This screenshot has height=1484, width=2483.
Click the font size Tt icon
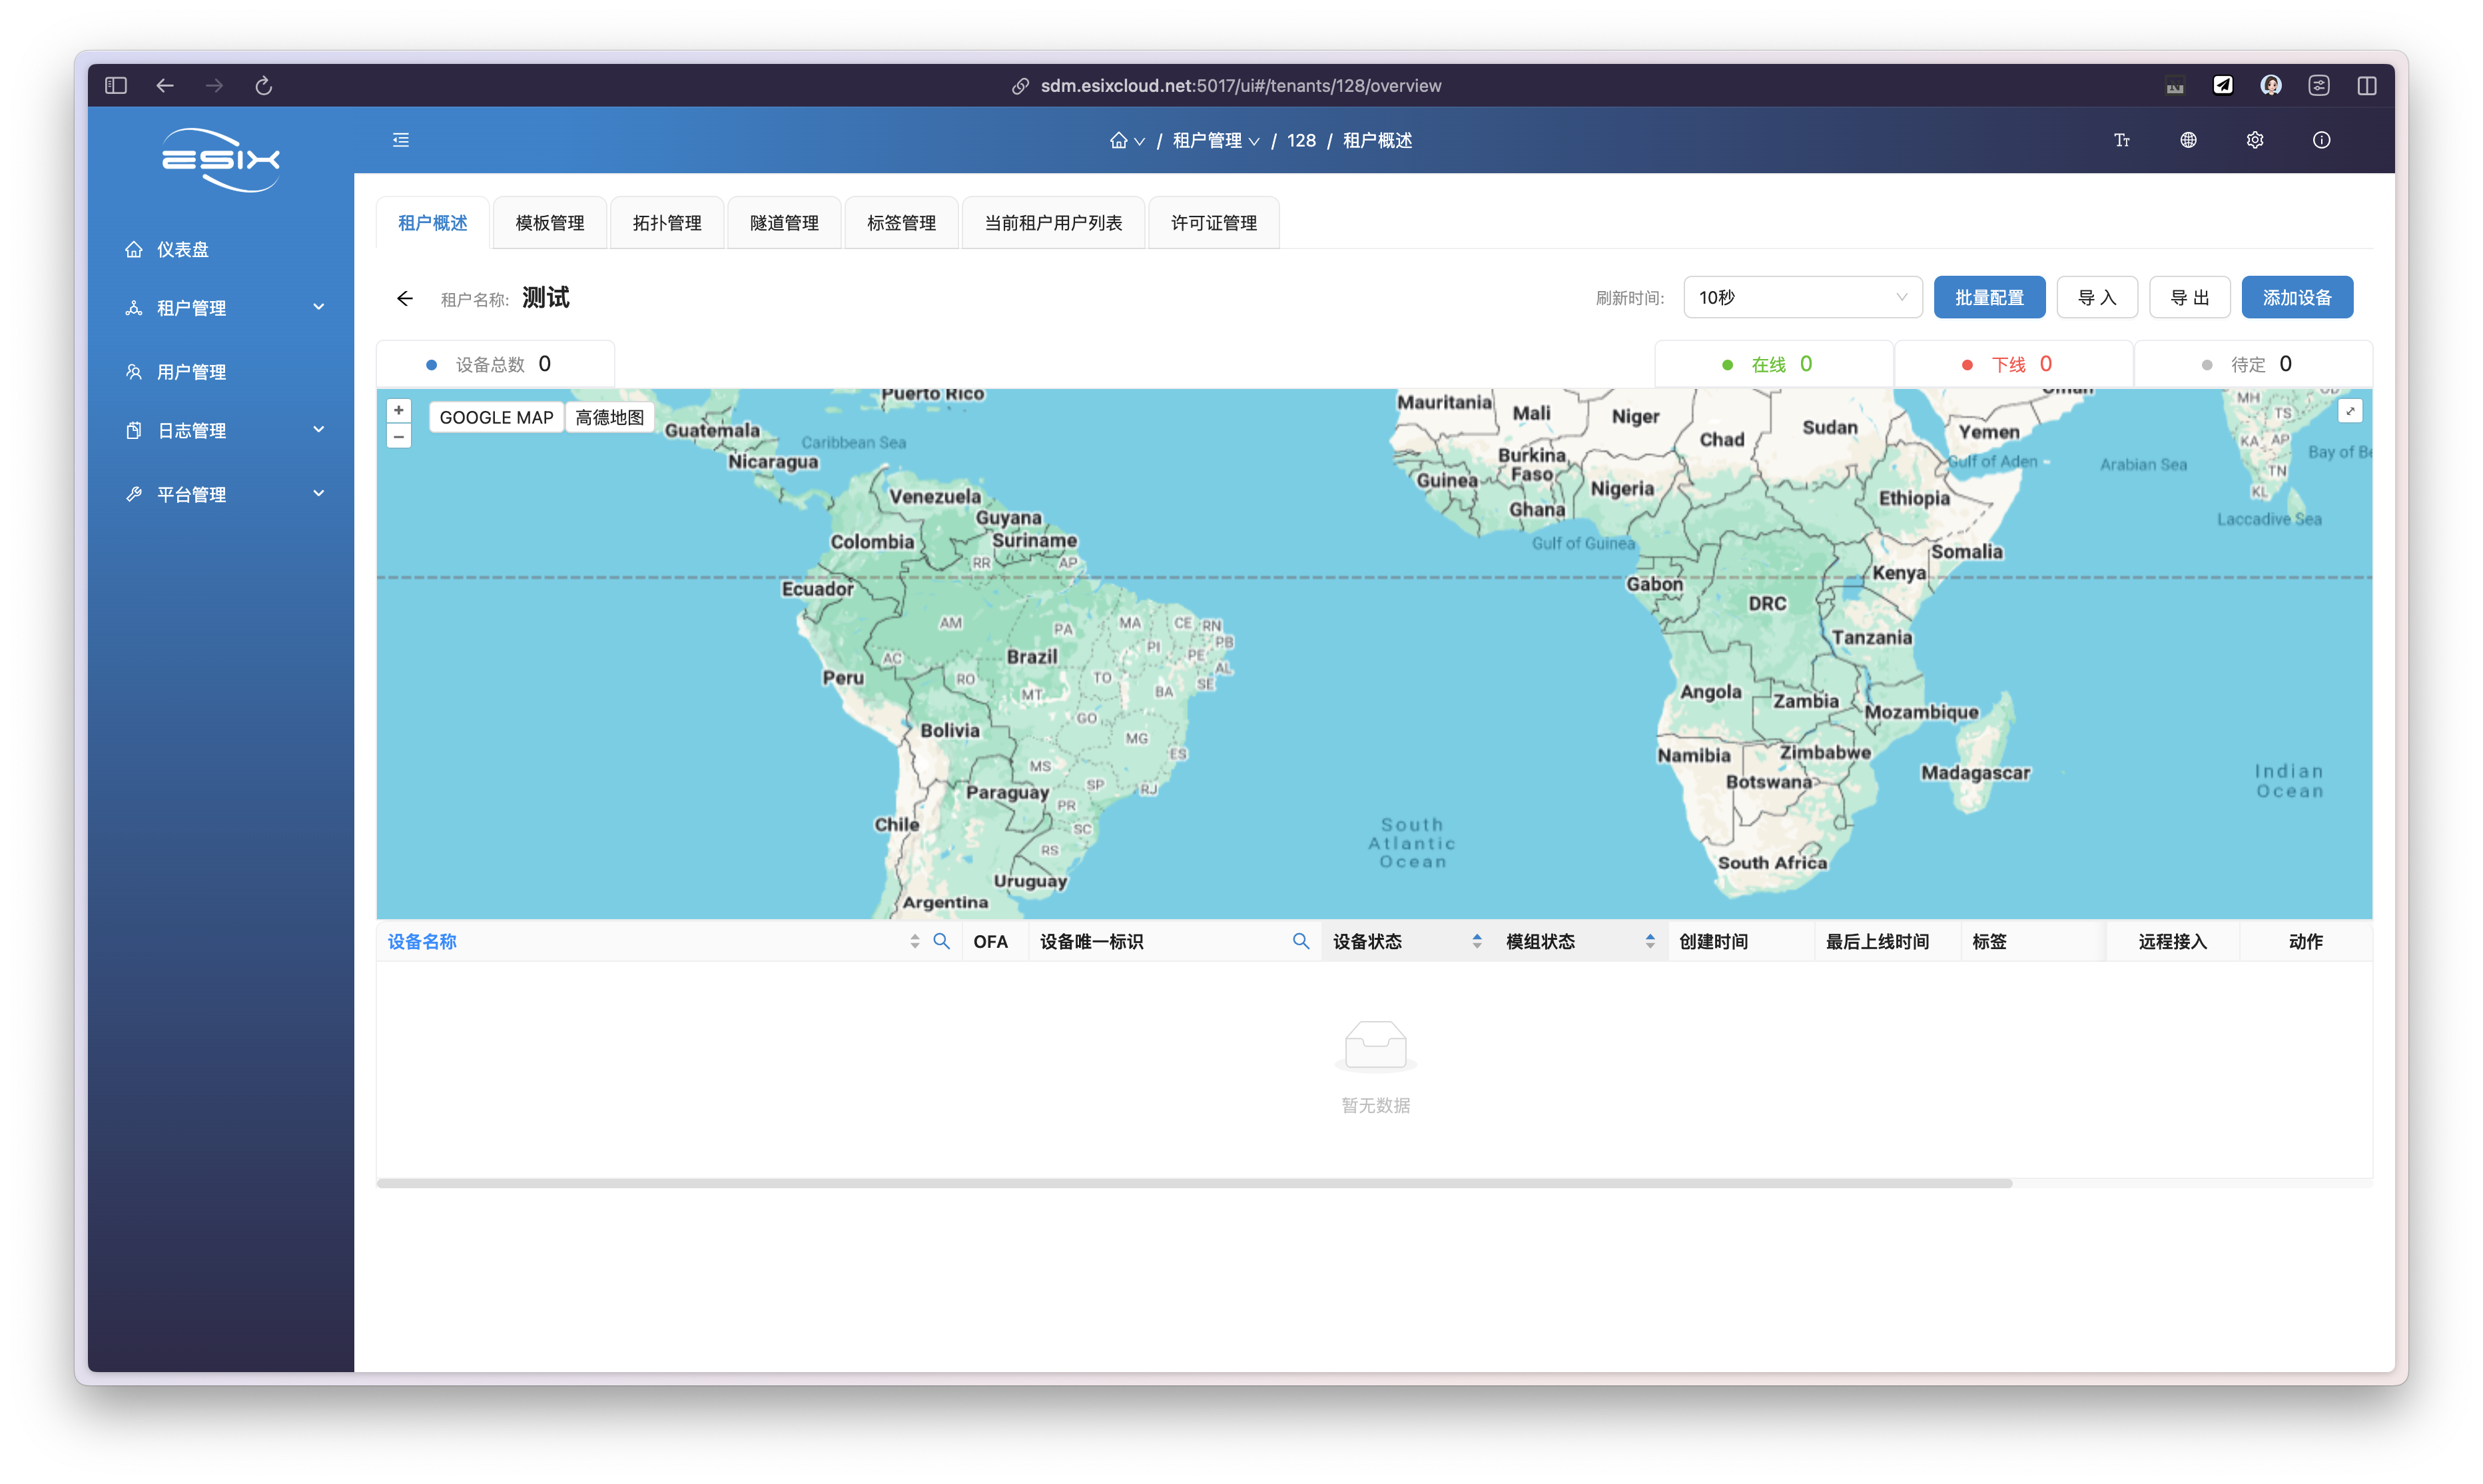point(2122,140)
